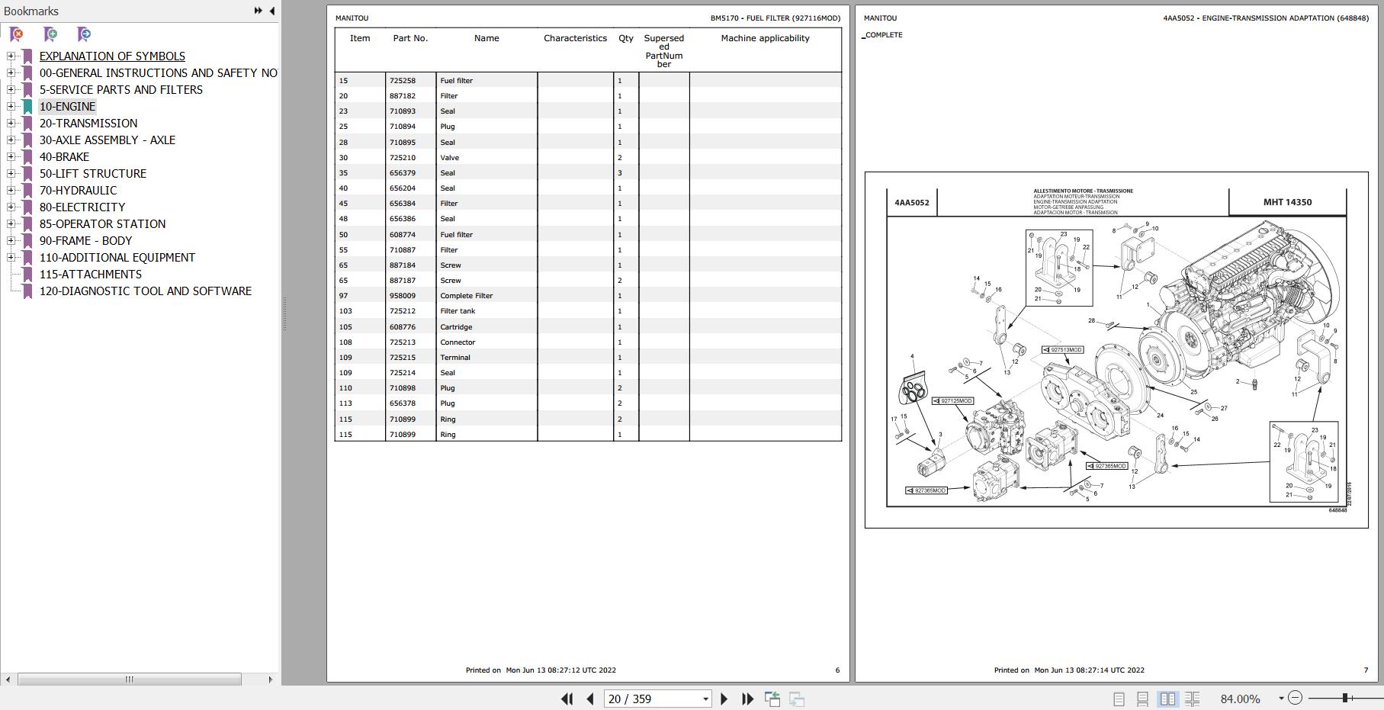Click the 10-ENGINE bookmark ribbon icon

tap(27, 107)
